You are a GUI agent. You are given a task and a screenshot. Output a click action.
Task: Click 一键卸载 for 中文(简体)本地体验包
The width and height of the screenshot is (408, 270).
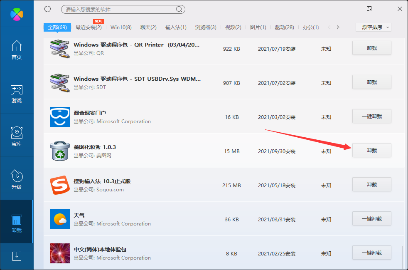[372, 253]
